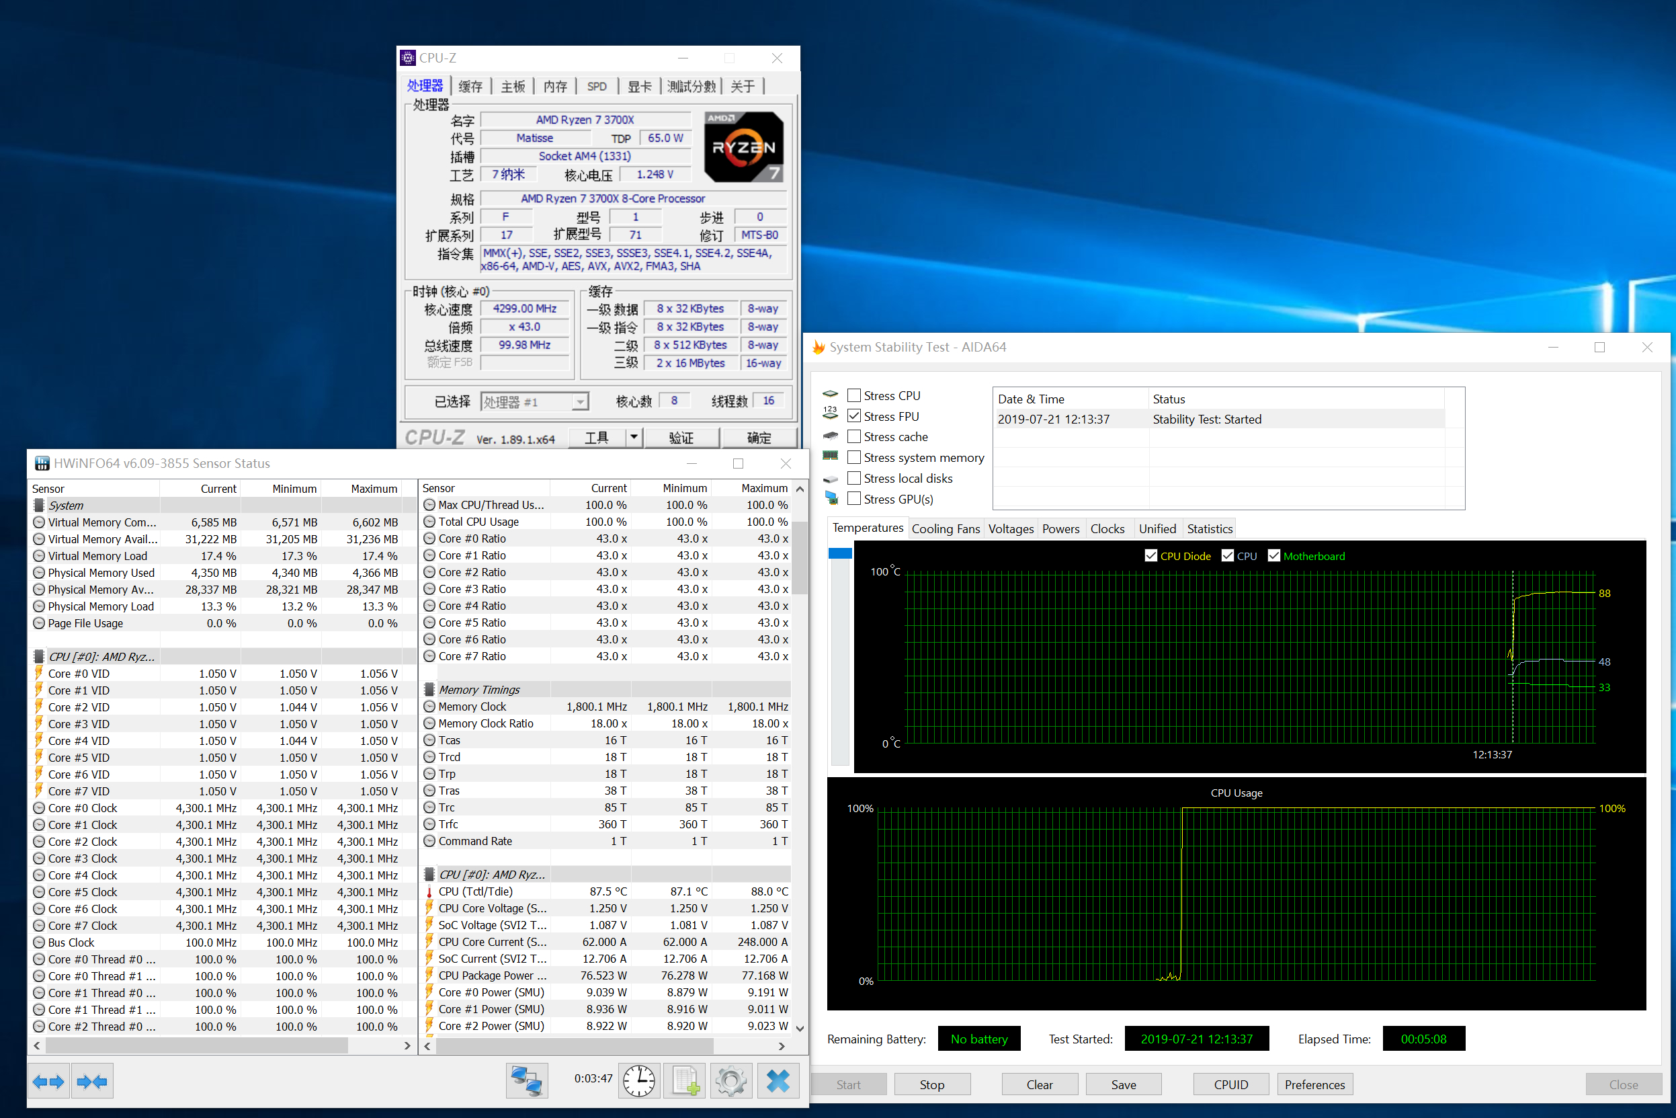
Task: Click blue graph scale slider in AIDA64
Action: [x=840, y=553]
